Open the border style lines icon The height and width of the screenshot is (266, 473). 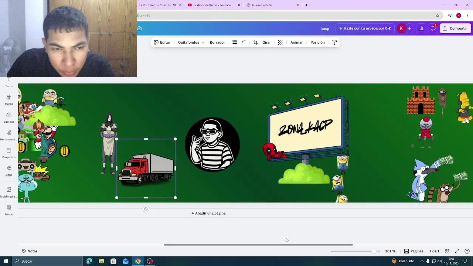click(235, 42)
